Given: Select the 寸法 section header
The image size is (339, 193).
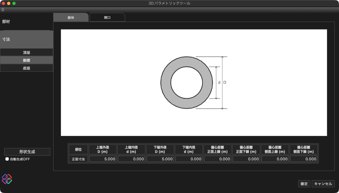Looking at the screenshot, I should coord(27,39).
